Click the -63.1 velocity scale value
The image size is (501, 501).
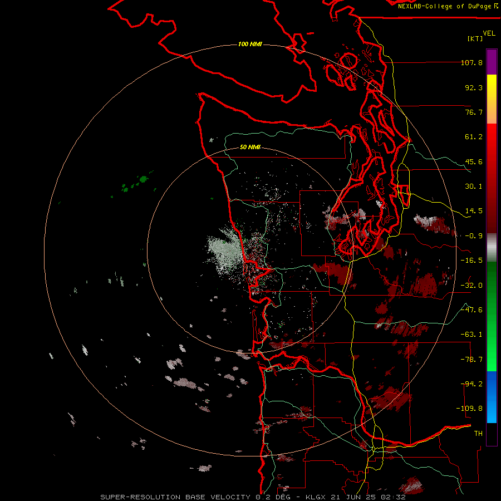(471, 335)
